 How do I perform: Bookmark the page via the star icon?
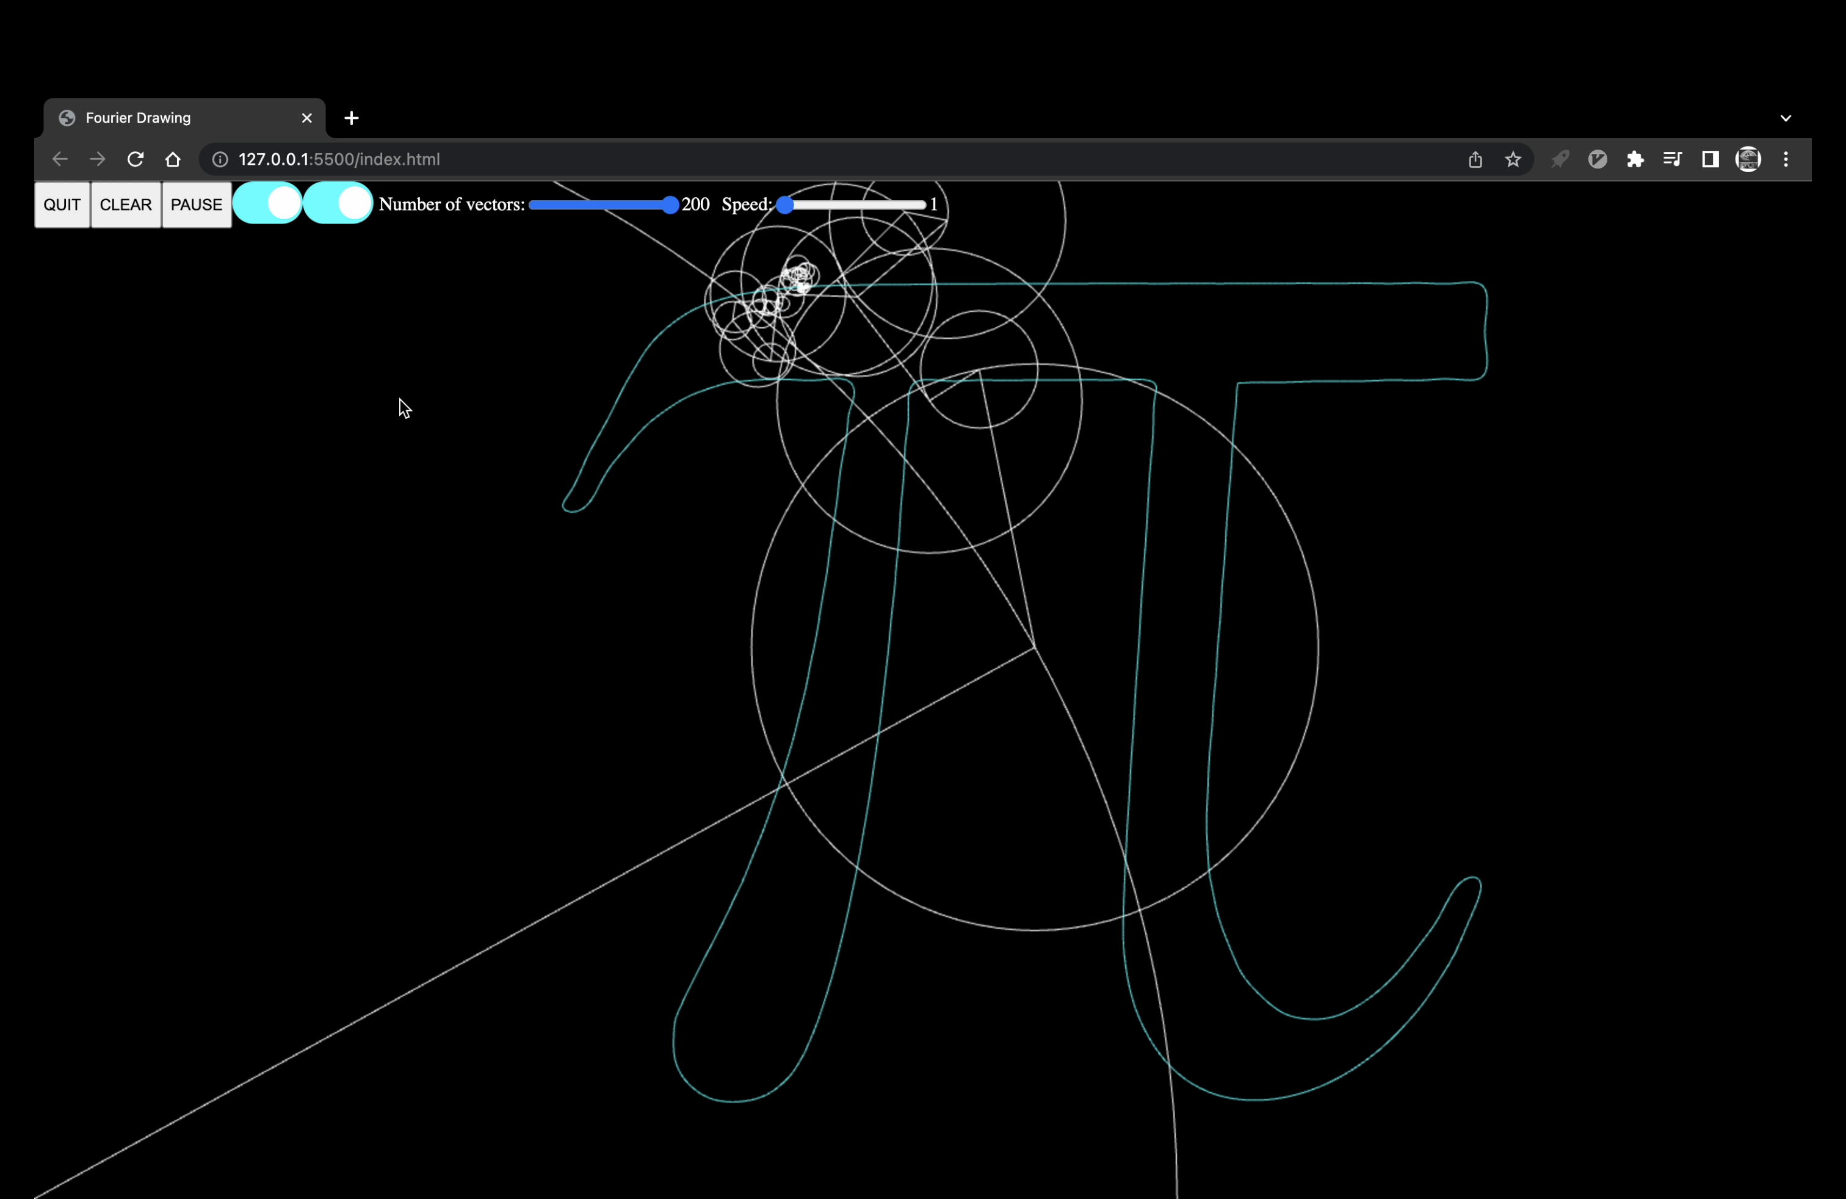pyautogui.click(x=1513, y=159)
